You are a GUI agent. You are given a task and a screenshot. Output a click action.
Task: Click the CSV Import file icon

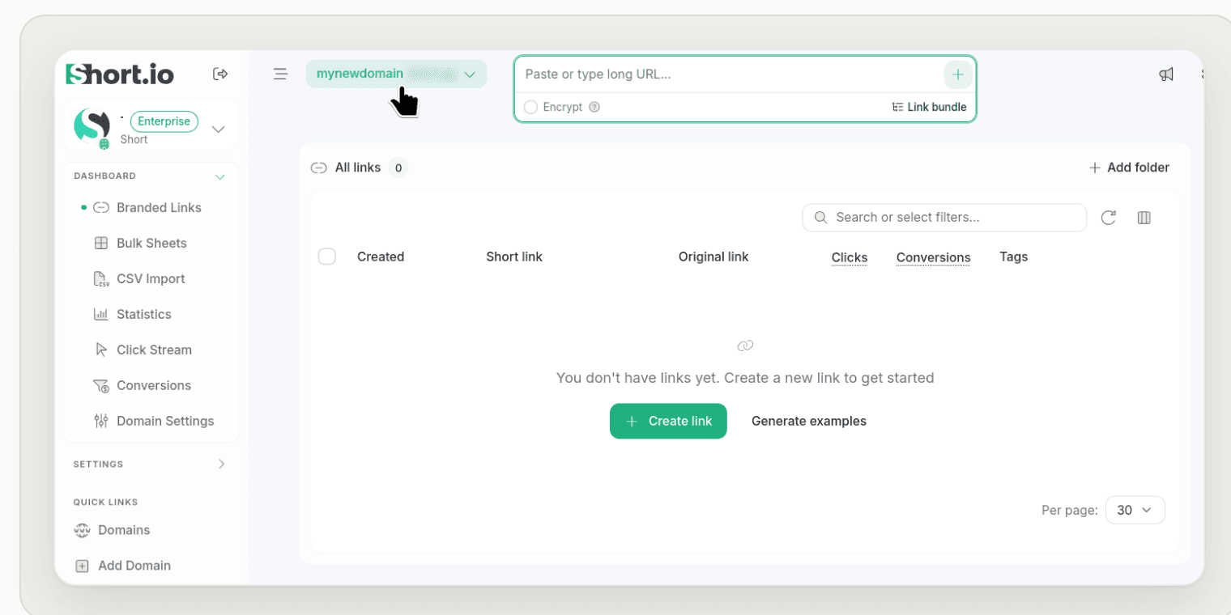point(101,278)
